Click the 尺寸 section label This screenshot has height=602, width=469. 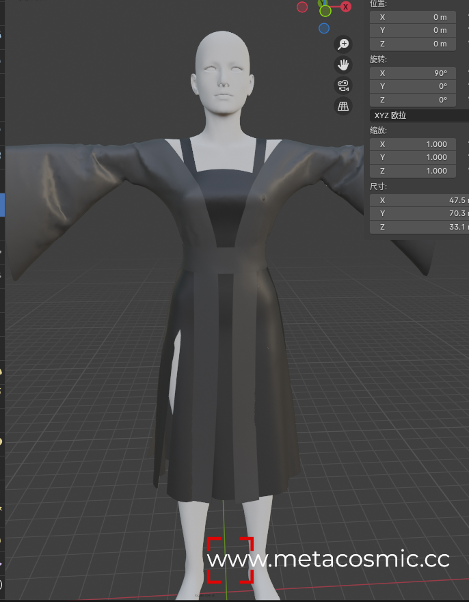(x=378, y=187)
